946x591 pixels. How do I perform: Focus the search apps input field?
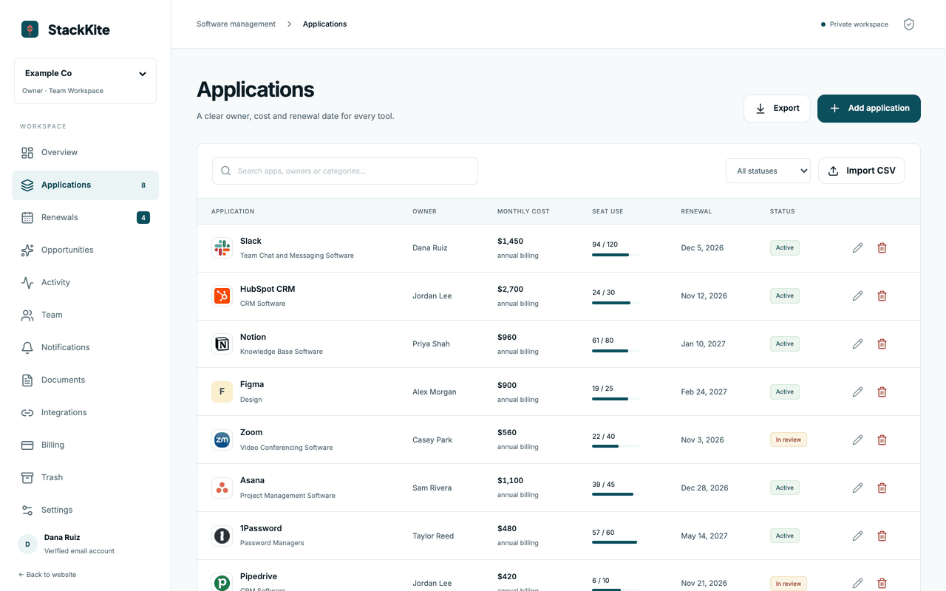345,171
